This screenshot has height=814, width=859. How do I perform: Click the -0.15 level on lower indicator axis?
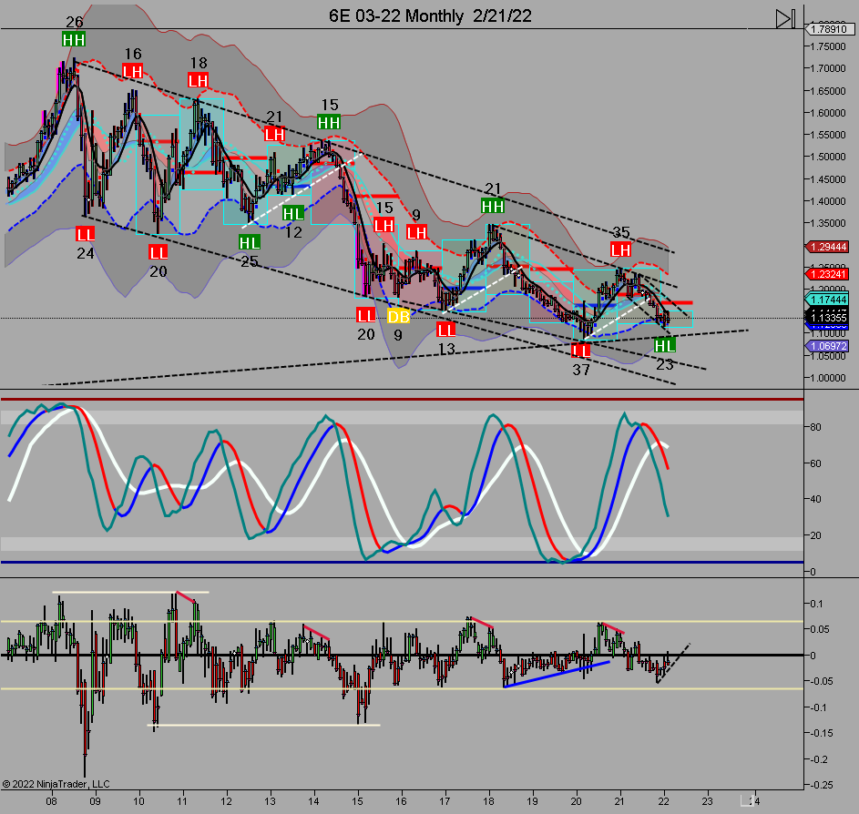pyautogui.click(x=822, y=733)
